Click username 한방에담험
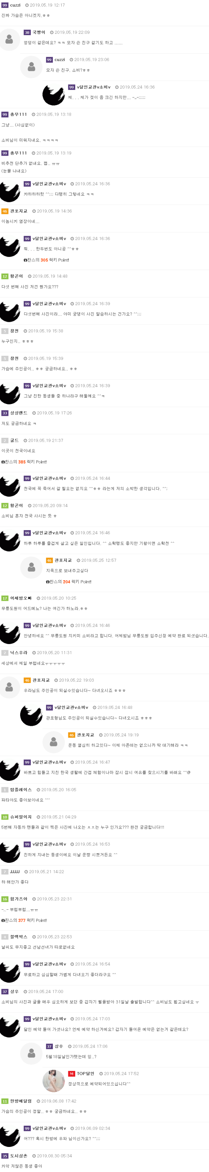The image size is (209, 1172). [21, 1101]
